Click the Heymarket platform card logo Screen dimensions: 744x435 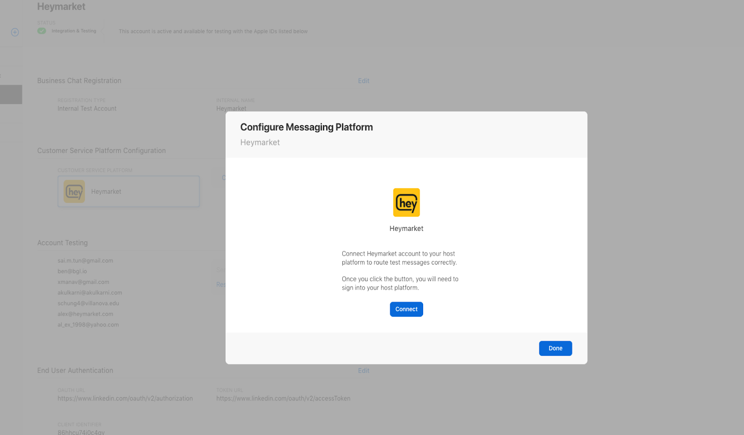(x=74, y=191)
